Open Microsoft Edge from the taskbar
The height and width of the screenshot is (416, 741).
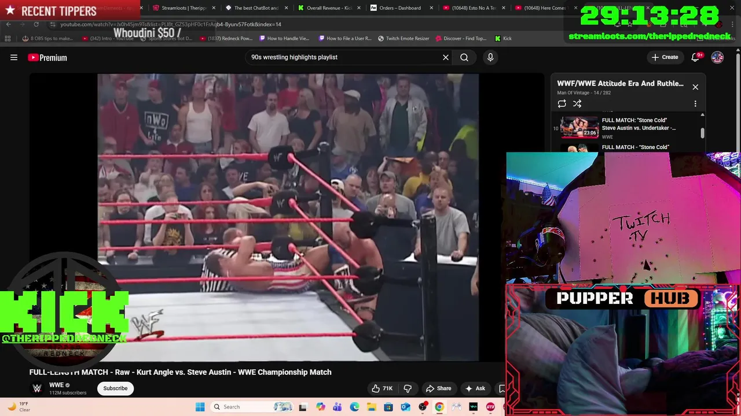[x=354, y=407]
